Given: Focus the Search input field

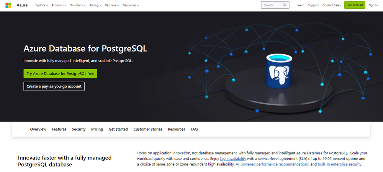Looking at the screenshot, I should (x=275, y=5).
